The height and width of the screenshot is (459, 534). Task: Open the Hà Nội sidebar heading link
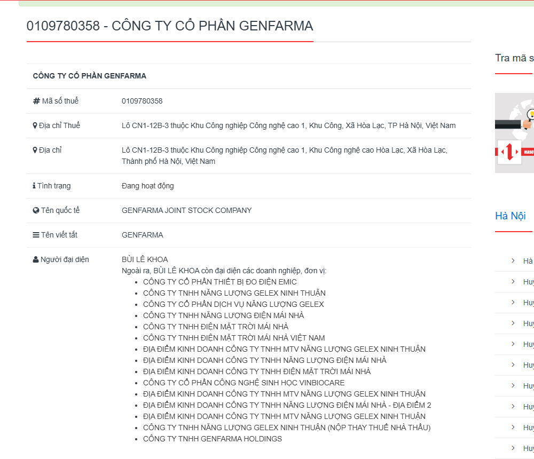510,216
